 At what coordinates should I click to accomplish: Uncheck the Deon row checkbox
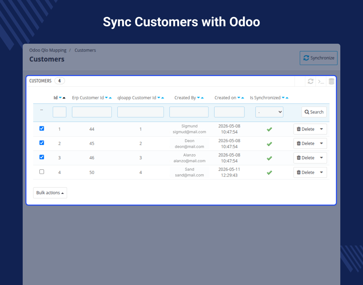click(x=42, y=143)
